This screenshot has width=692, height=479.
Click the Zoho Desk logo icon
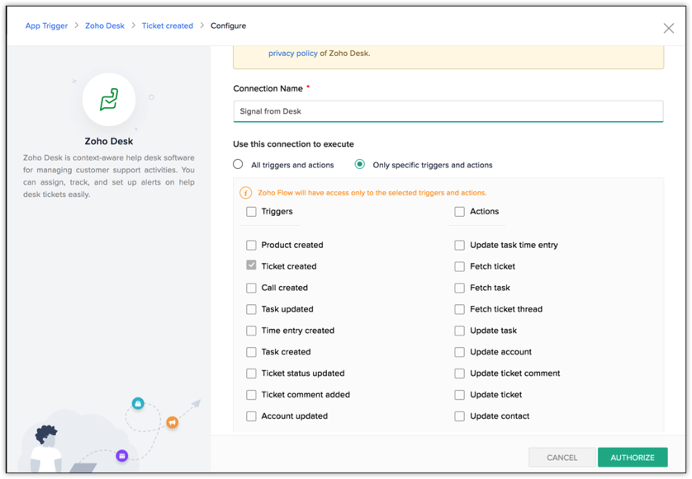[109, 100]
